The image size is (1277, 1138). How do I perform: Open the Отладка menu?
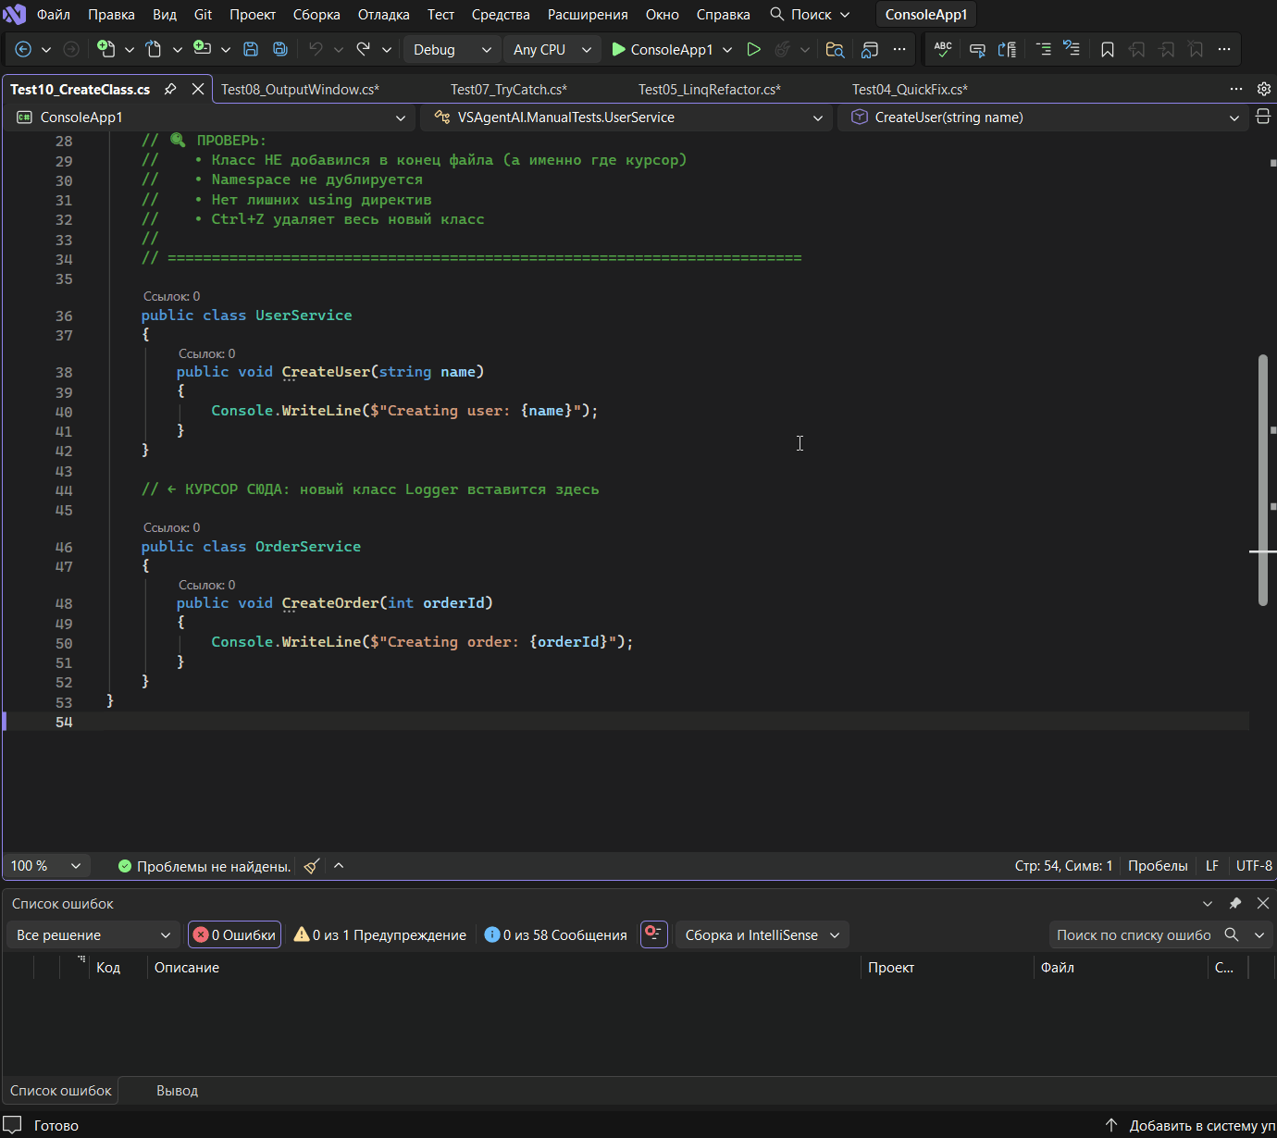pos(383,15)
